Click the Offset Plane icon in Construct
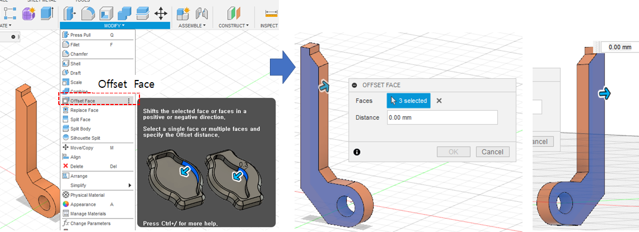 (234, 13)
